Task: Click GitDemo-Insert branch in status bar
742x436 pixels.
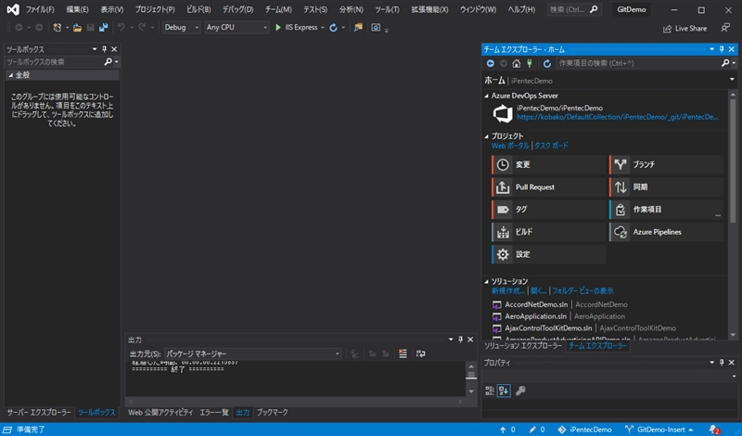Action: tap(659, 430)
